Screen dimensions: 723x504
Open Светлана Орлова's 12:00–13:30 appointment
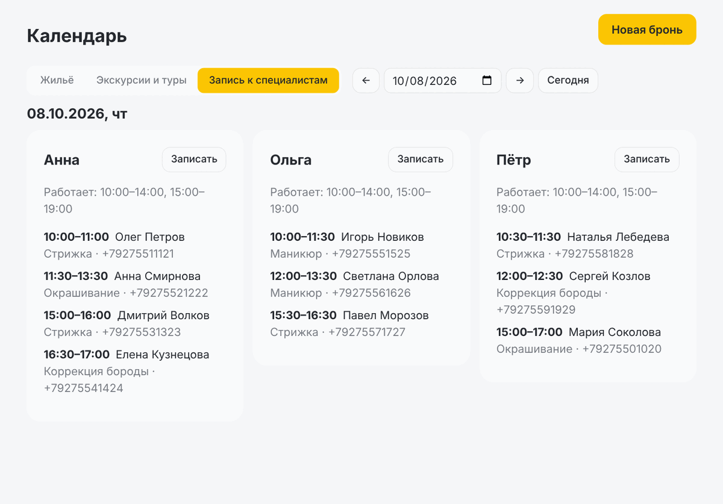[361, 284]
